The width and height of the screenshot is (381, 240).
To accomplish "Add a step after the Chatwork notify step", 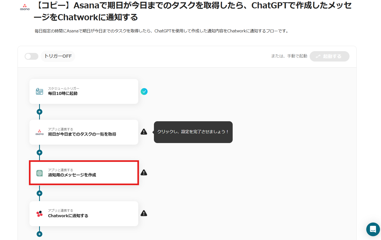I will coord(39,234).
